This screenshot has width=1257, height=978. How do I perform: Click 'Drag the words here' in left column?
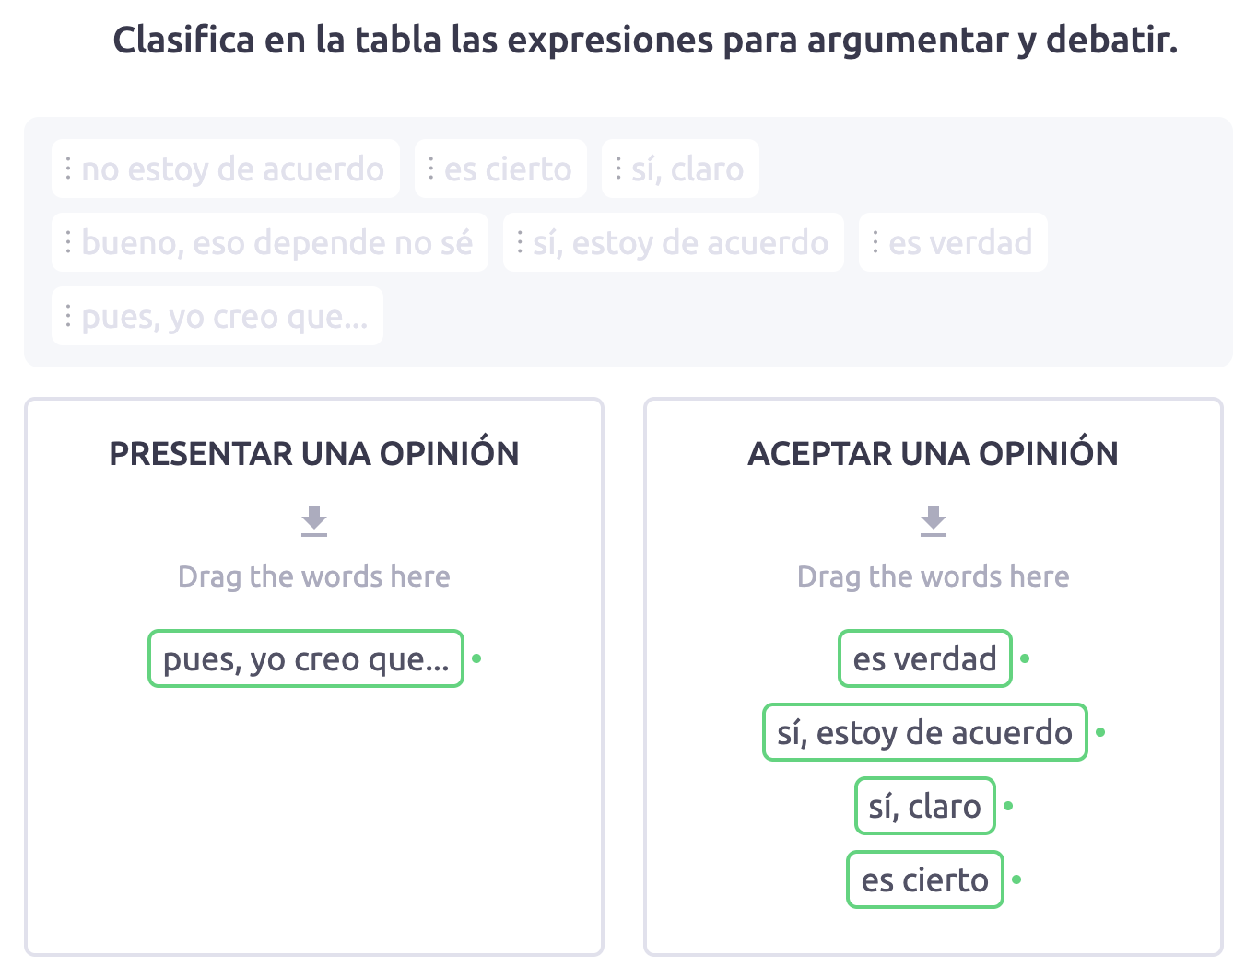pos(314,576)
